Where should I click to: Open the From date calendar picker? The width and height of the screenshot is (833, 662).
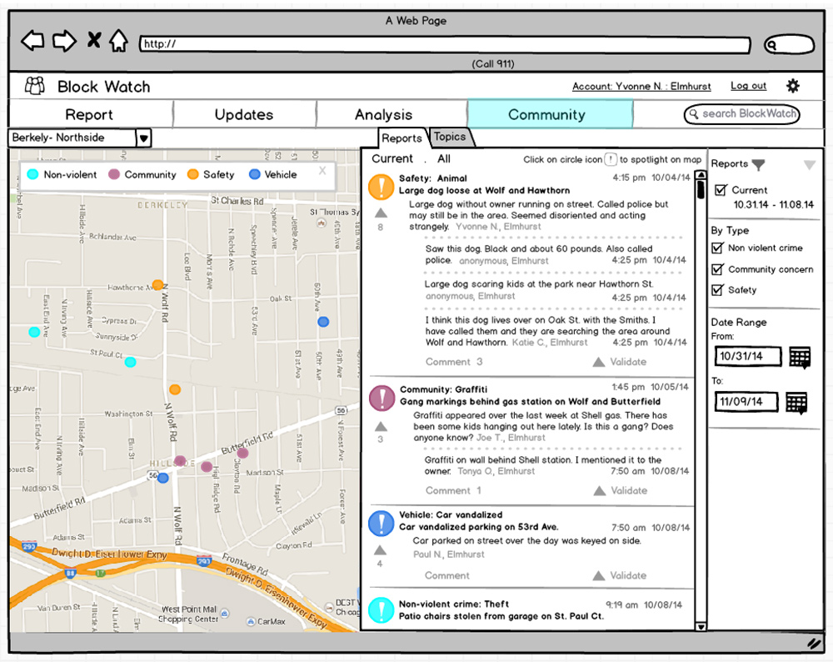tap(799, 358)
